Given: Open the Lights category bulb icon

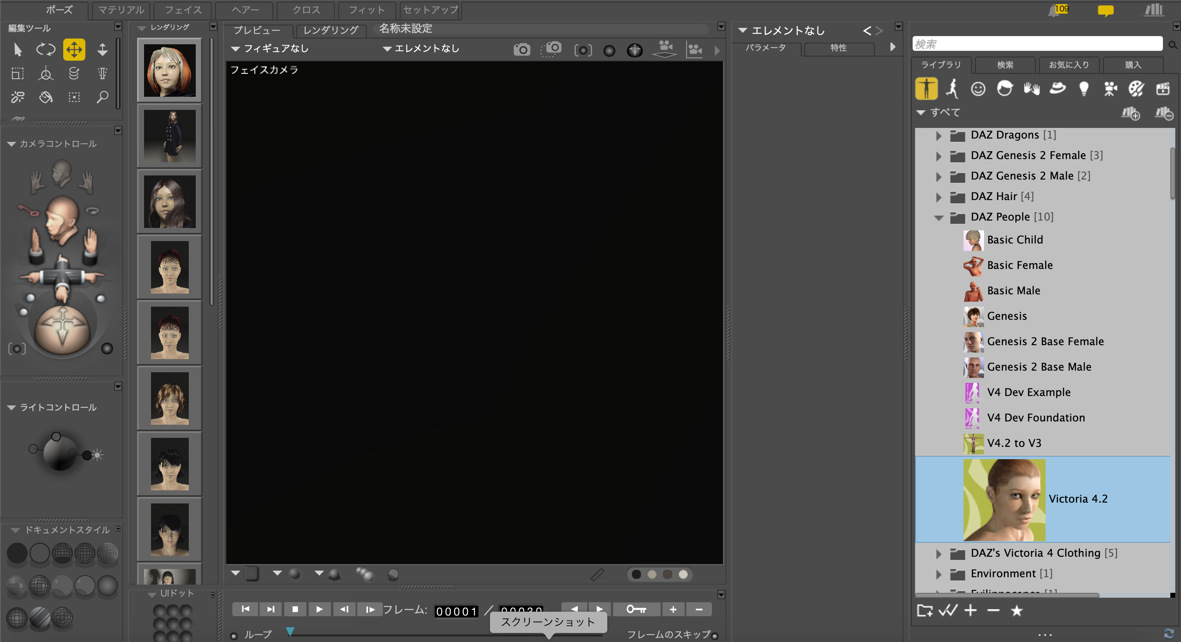Looking at the screenshot, I should click(1084, 89).
